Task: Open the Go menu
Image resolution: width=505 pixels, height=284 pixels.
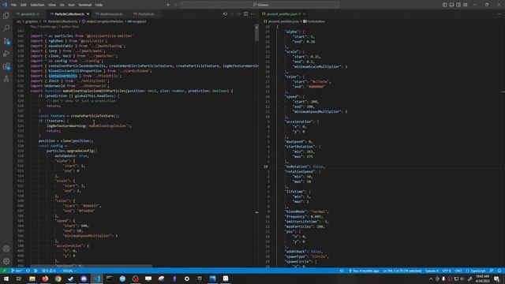Action: (62, 5)
